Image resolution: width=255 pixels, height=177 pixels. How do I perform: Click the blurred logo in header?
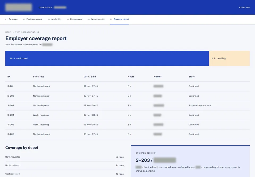(19, 7)
